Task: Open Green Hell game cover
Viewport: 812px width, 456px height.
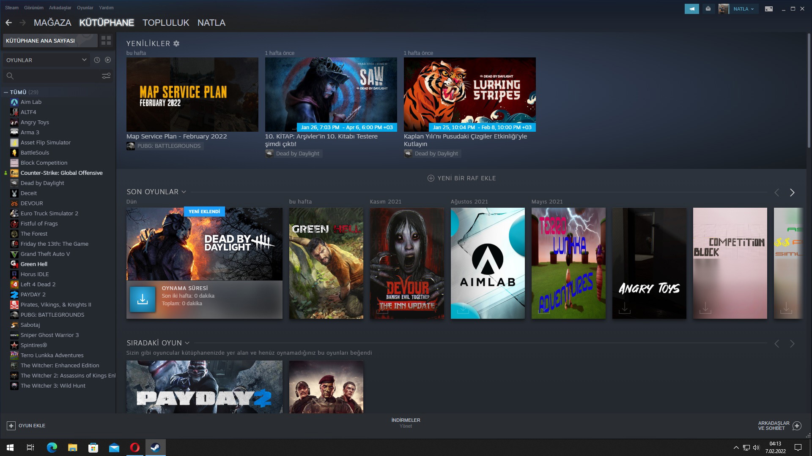Action: [326, 263]
